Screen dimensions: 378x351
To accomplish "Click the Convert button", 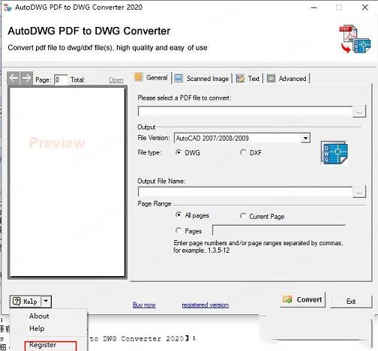I will [303, 299].
